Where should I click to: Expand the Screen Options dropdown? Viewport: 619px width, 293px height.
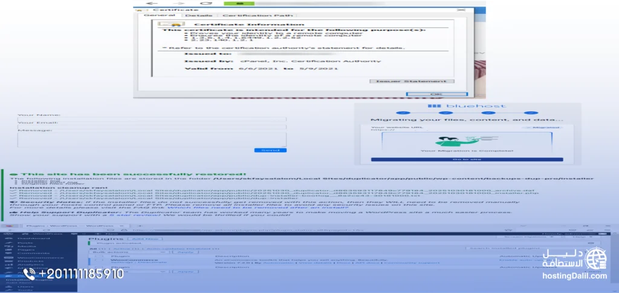pos(530,237)
